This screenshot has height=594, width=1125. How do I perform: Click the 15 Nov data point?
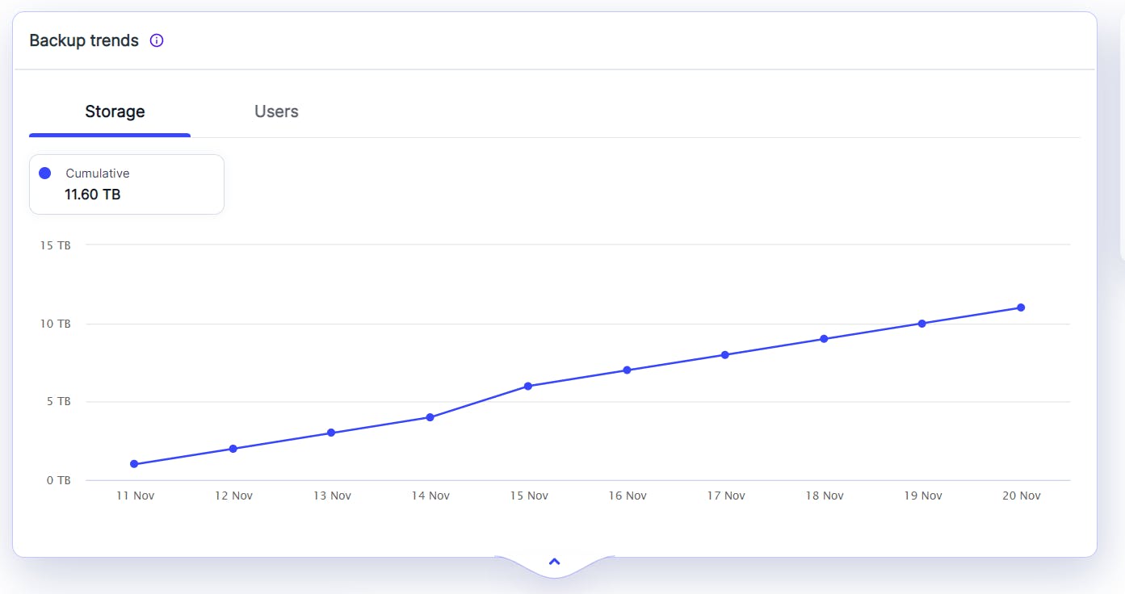pos(528,386)
